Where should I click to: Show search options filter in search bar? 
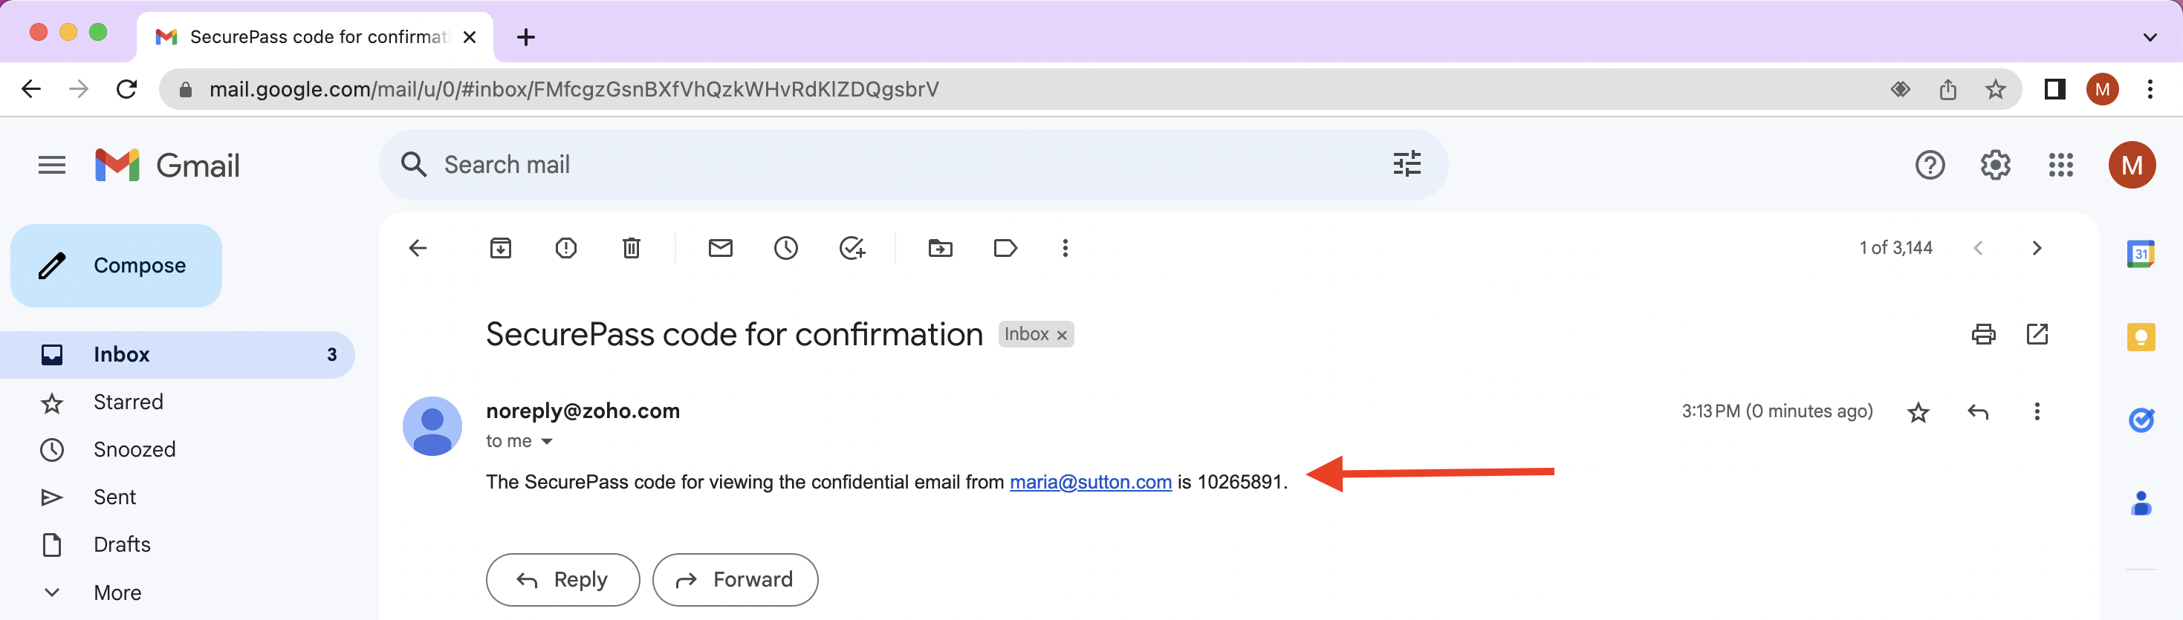pyautogui.click(x=1407, y=164)
